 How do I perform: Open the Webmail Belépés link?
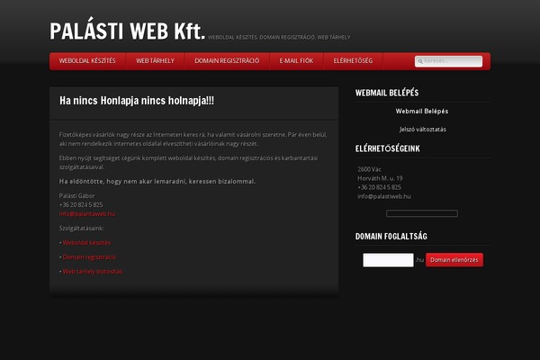point(422,112)
